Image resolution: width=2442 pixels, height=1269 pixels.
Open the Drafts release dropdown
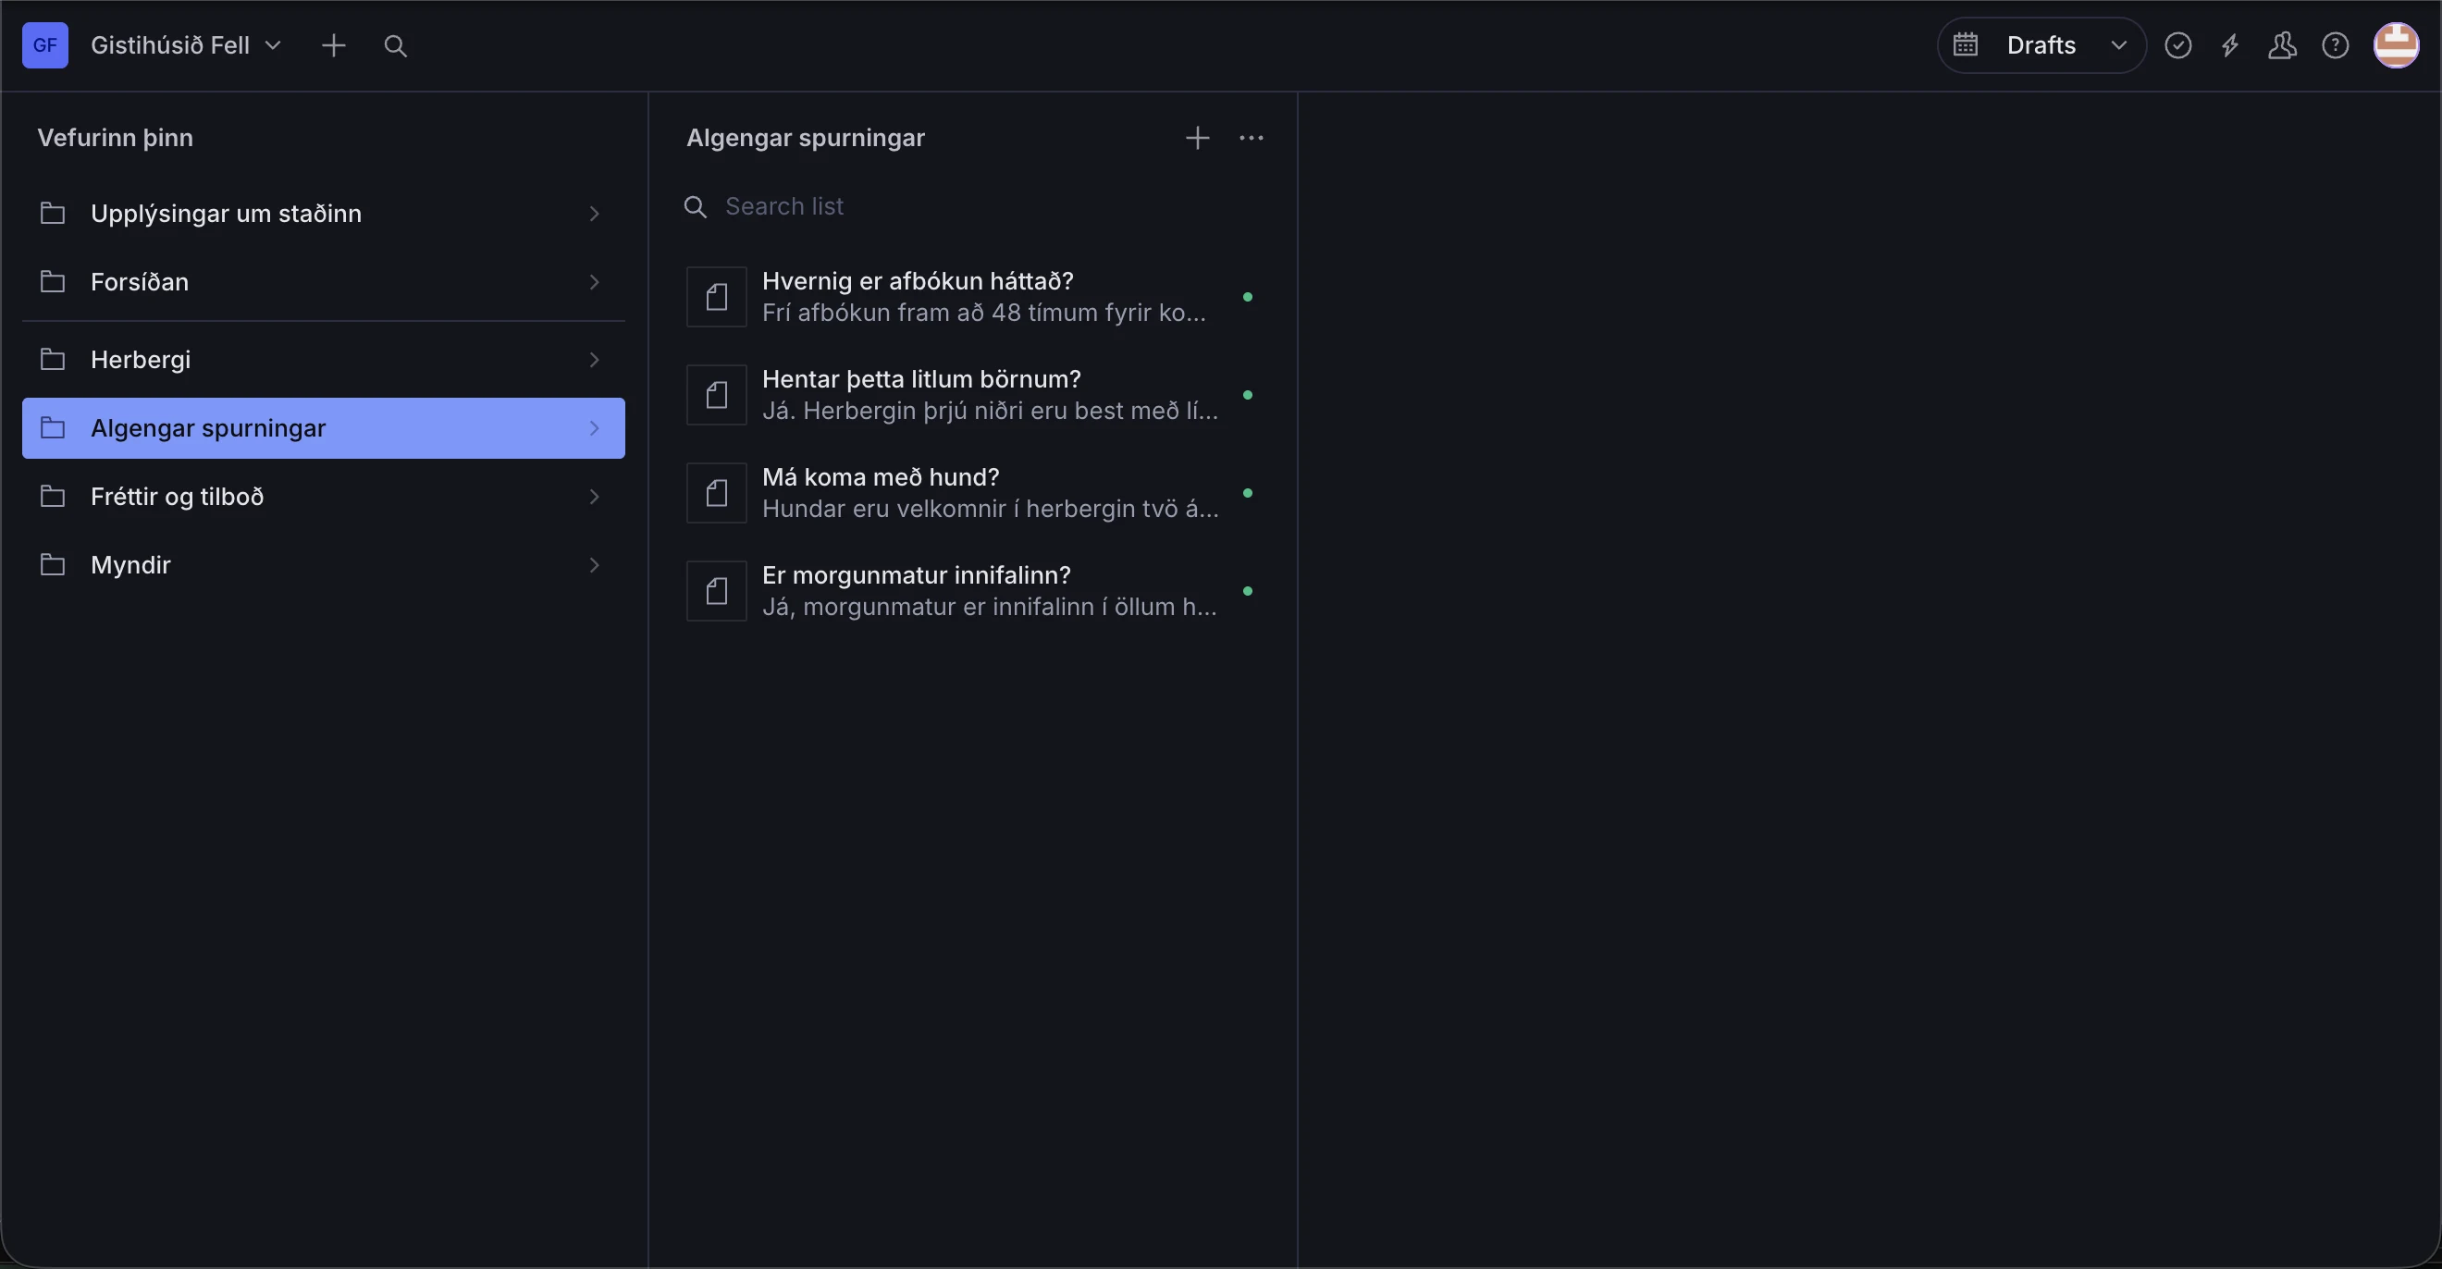click(2041, 45)
